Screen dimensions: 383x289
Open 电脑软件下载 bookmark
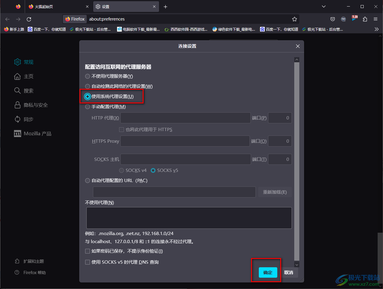[x=138, y=29]
